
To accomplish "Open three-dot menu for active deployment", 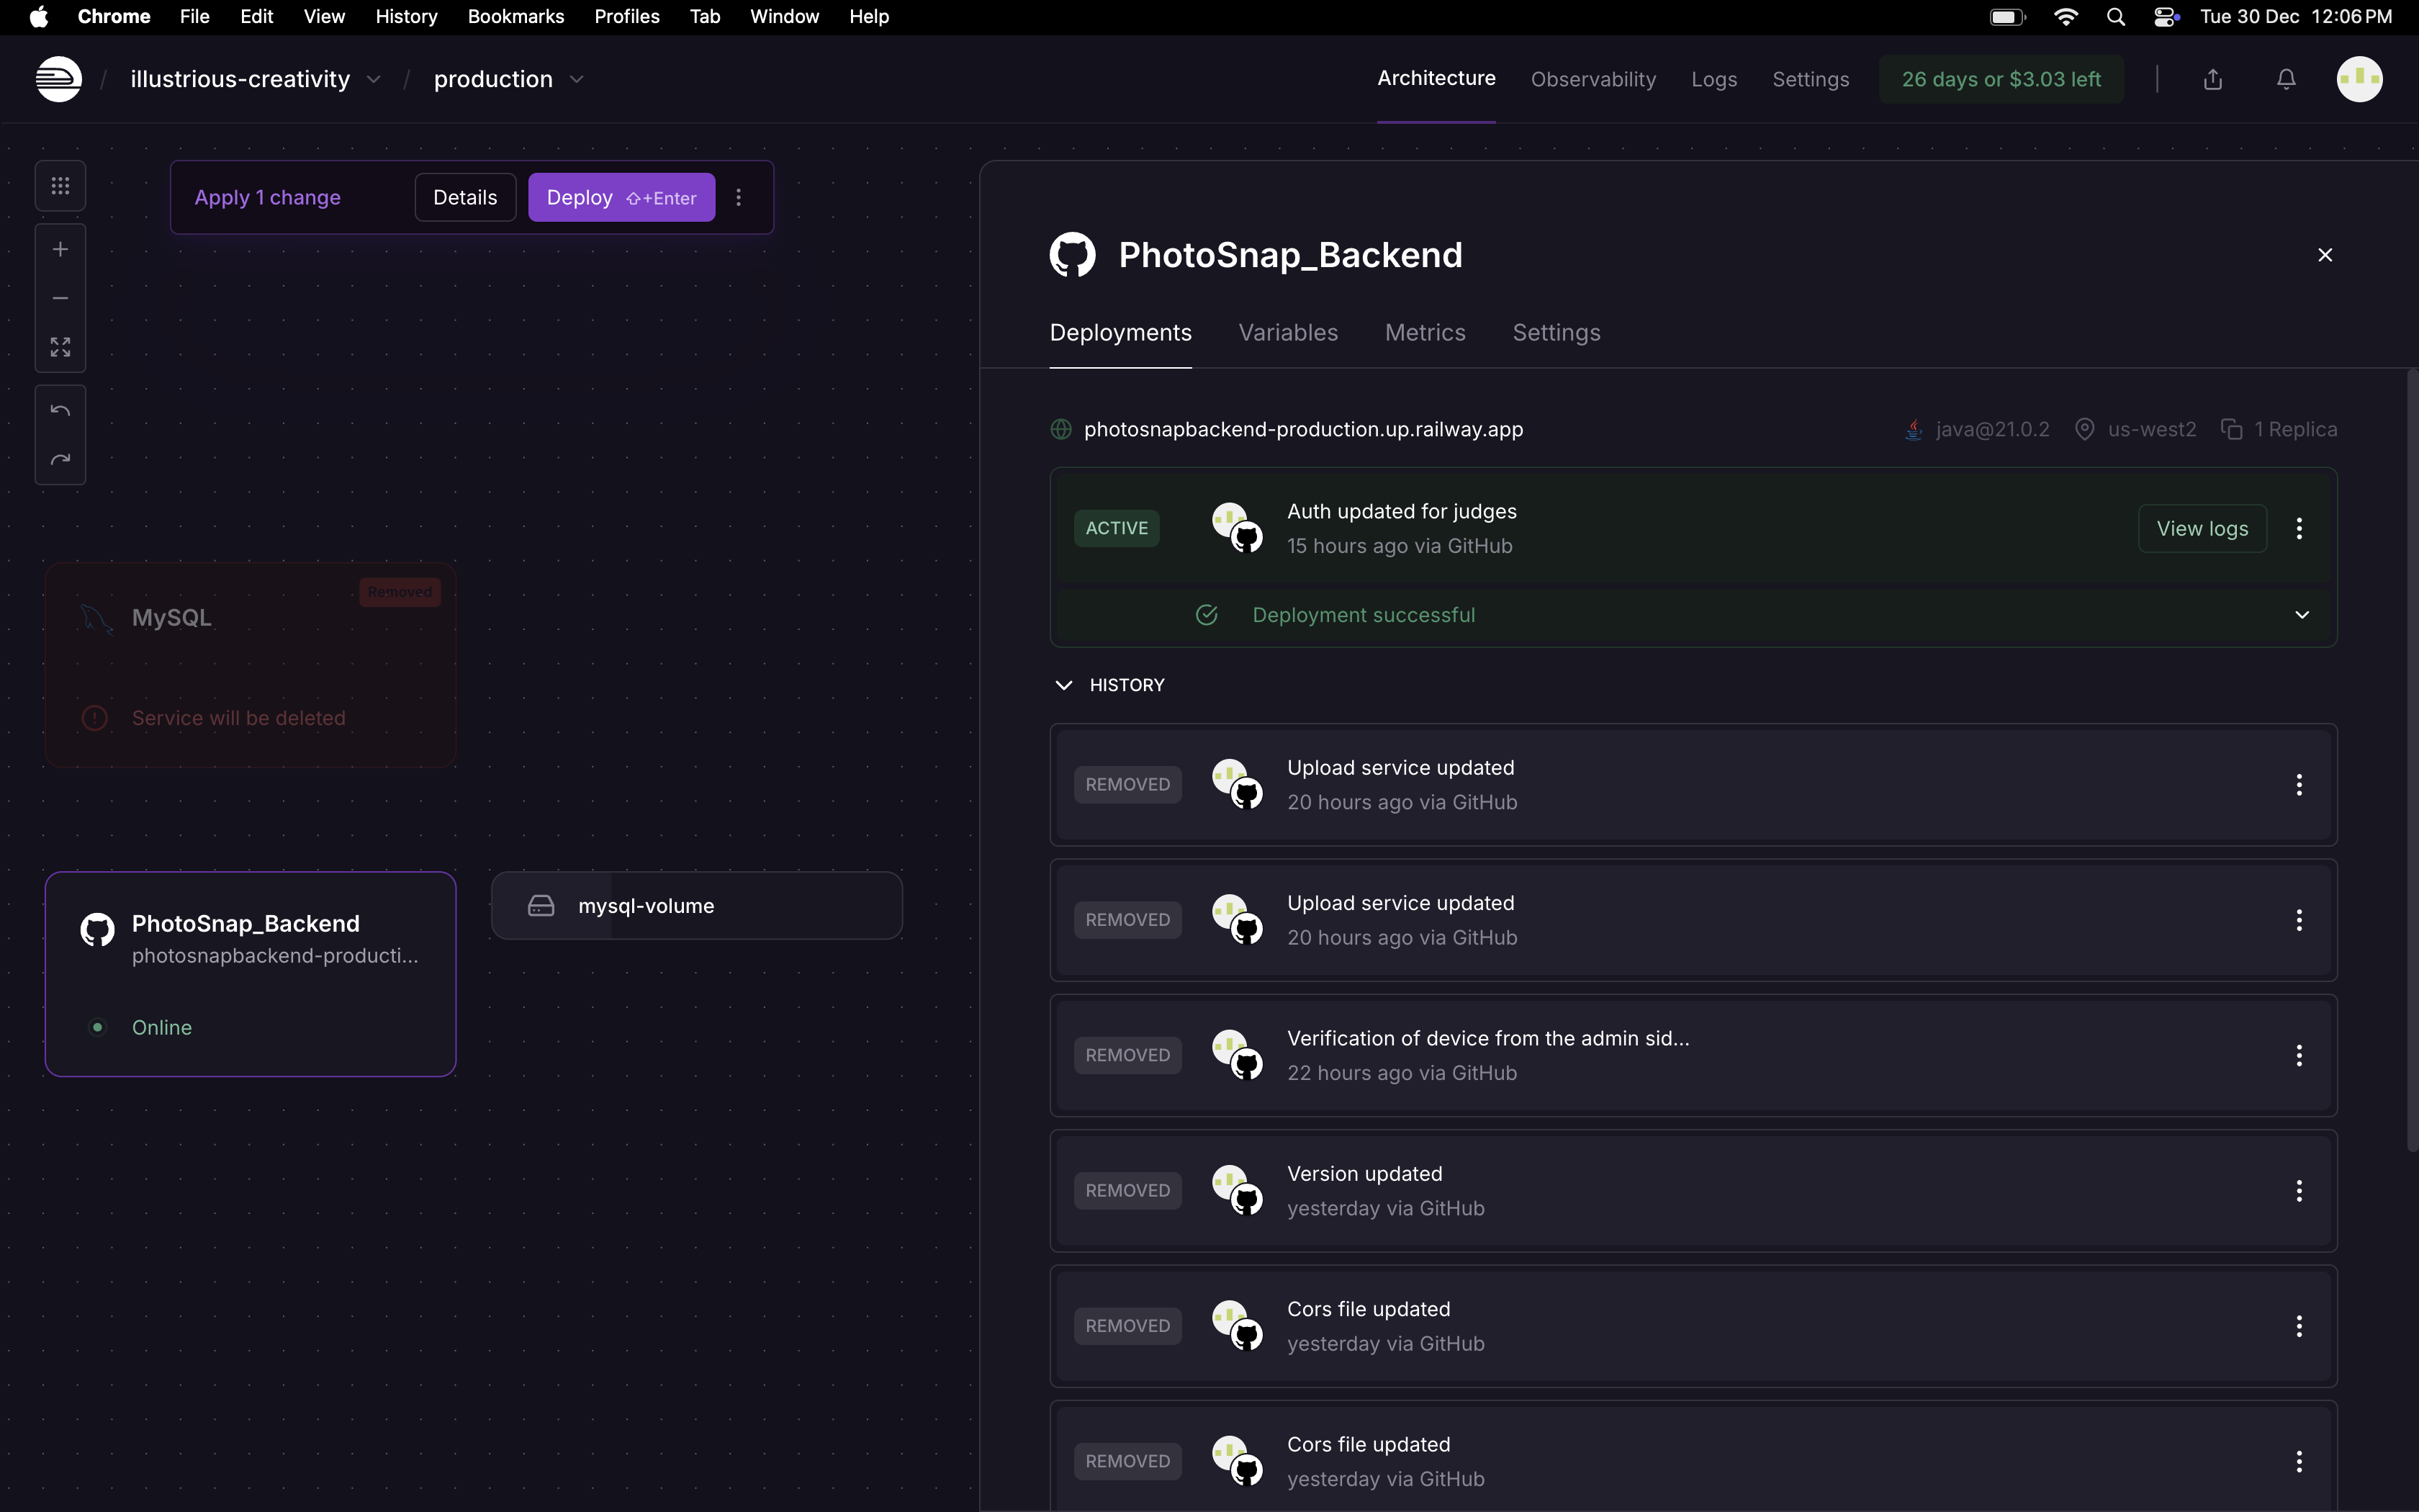I will point(2299,528).
